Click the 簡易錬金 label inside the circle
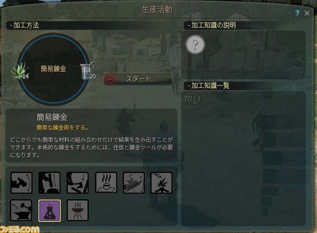The image size is (317, 233). pyautogui.click(x=53, y=69)
